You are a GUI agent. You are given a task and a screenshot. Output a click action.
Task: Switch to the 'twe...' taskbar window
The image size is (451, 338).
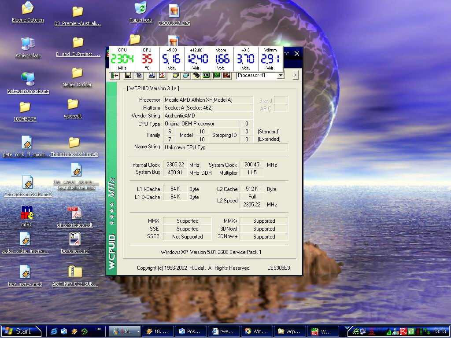pyautogui.click(x=224, y=331)
